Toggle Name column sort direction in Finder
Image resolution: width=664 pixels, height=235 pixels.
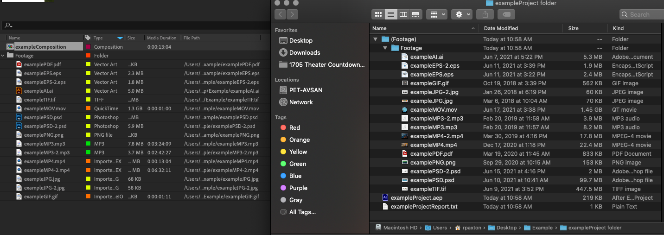click(473, 28)
